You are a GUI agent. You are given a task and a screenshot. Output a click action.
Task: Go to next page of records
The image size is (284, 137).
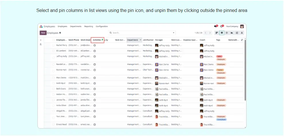click(x=210, y=33)
